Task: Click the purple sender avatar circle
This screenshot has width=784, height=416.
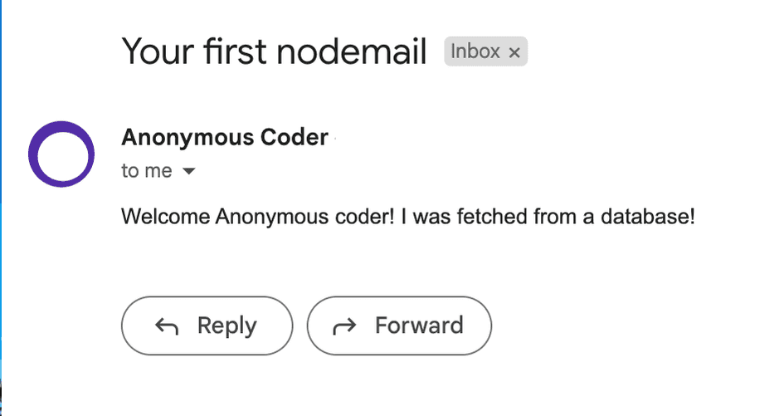Action: 61,154
